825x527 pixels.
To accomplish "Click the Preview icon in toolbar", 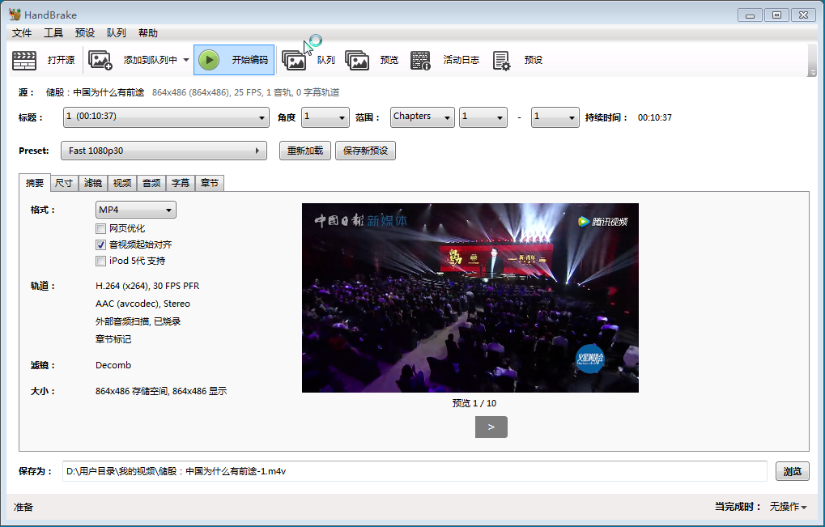I will [x=357, y=60].
